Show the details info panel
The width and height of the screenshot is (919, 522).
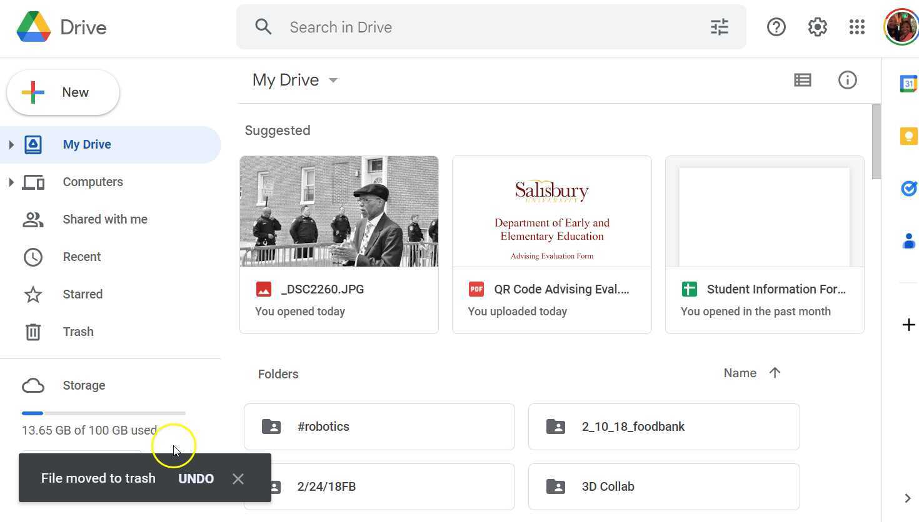(x=847, y=80)
